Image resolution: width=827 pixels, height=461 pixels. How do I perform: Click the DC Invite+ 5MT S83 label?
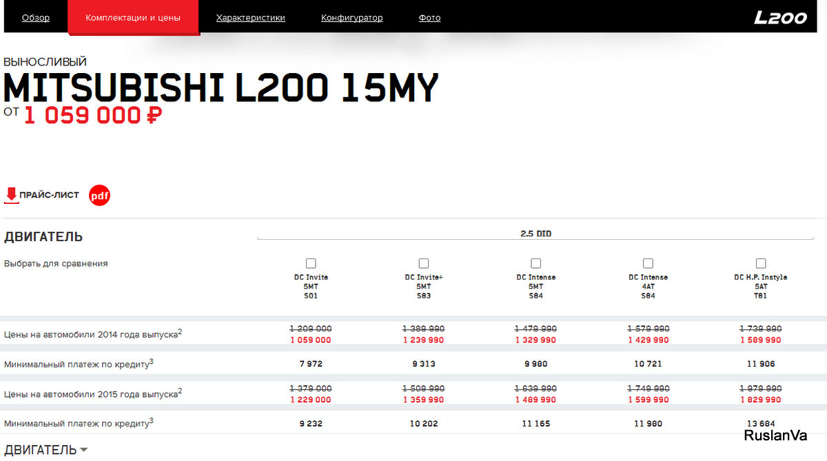tap(423, 286)
